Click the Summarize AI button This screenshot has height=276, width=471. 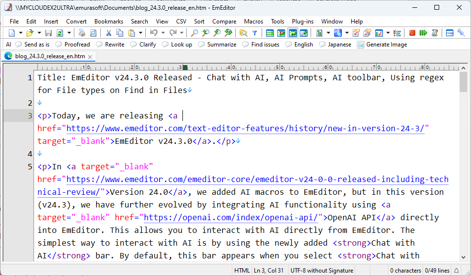[x=217, y=45]
